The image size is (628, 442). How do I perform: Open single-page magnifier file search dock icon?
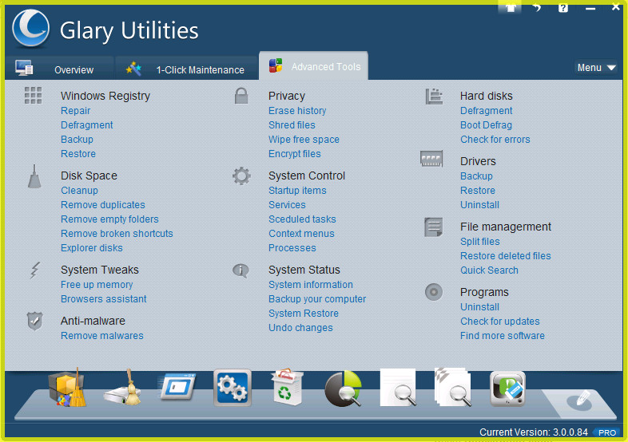click(x=398, y=388)
